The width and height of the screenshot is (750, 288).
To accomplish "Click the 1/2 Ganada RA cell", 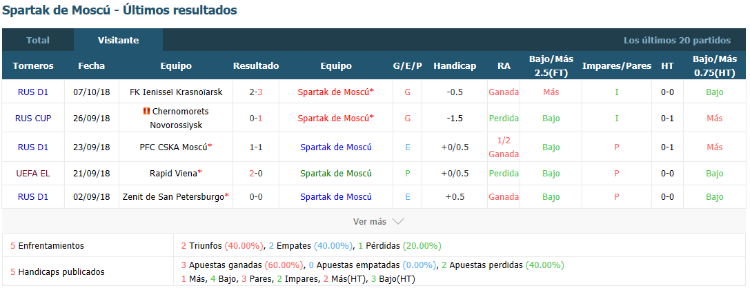I will click(504, 147).
